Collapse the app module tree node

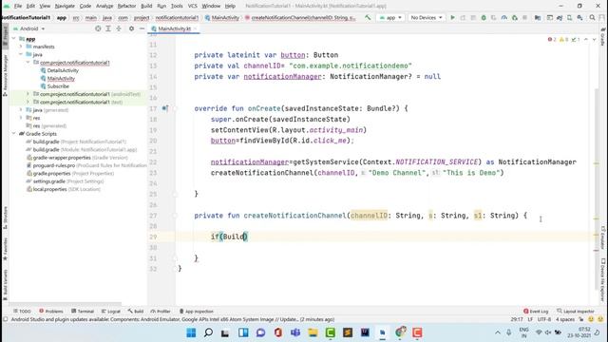point(14,39)
